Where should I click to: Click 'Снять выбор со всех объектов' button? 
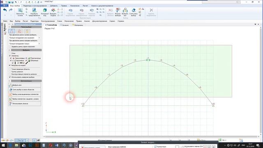[25, 90]
